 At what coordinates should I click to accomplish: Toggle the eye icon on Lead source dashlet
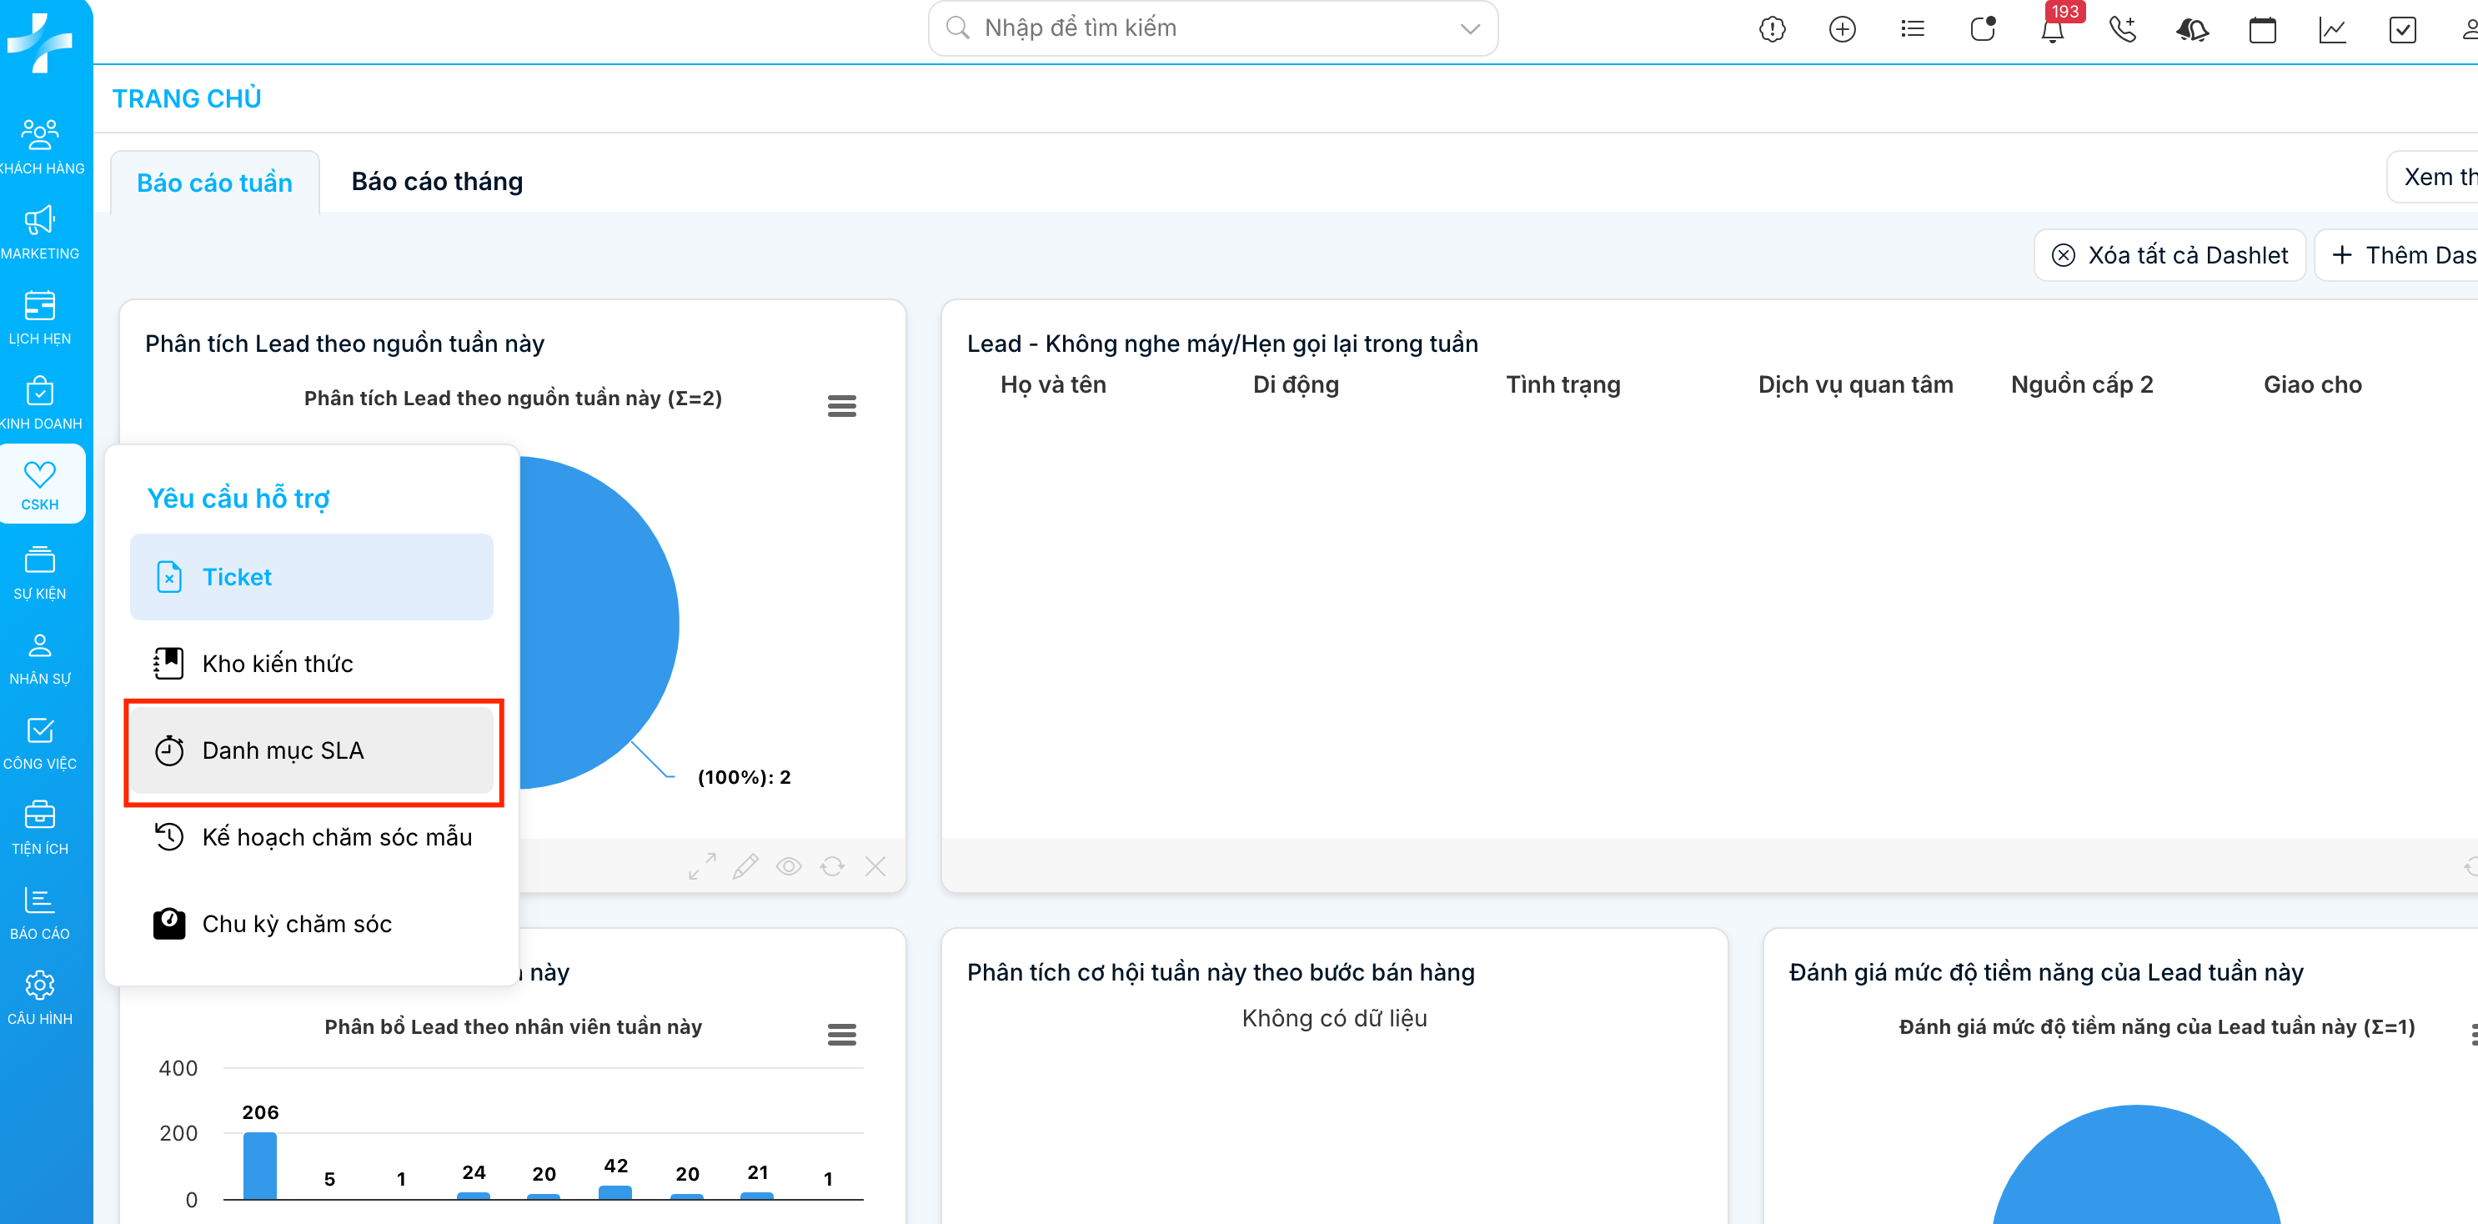(789, 866)
